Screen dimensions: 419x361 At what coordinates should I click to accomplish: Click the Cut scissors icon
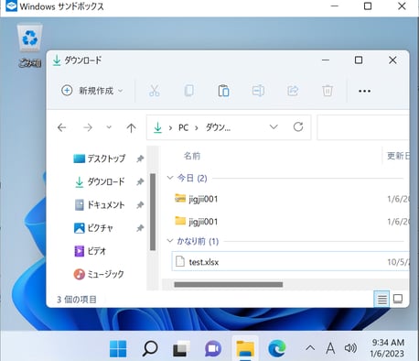click(x=155, y=91)
